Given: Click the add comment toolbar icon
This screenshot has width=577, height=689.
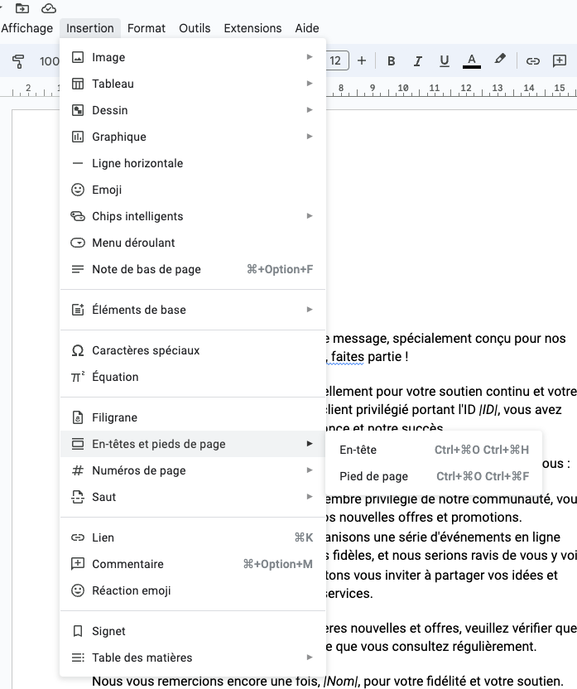Looking at the screenshot, I should pyautogui.click(x=560, y=61).
